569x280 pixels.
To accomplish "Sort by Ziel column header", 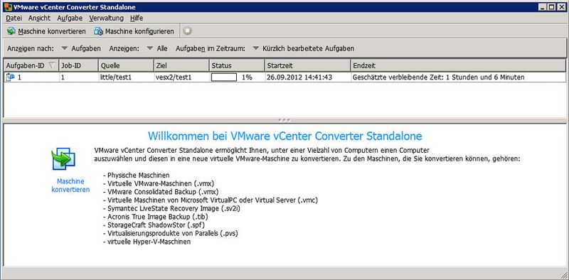I will pyautogui.click(x=181, y=65).
